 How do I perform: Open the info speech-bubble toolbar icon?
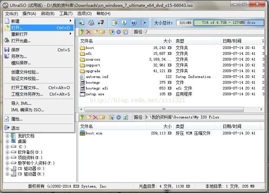(x=124, y=22)
